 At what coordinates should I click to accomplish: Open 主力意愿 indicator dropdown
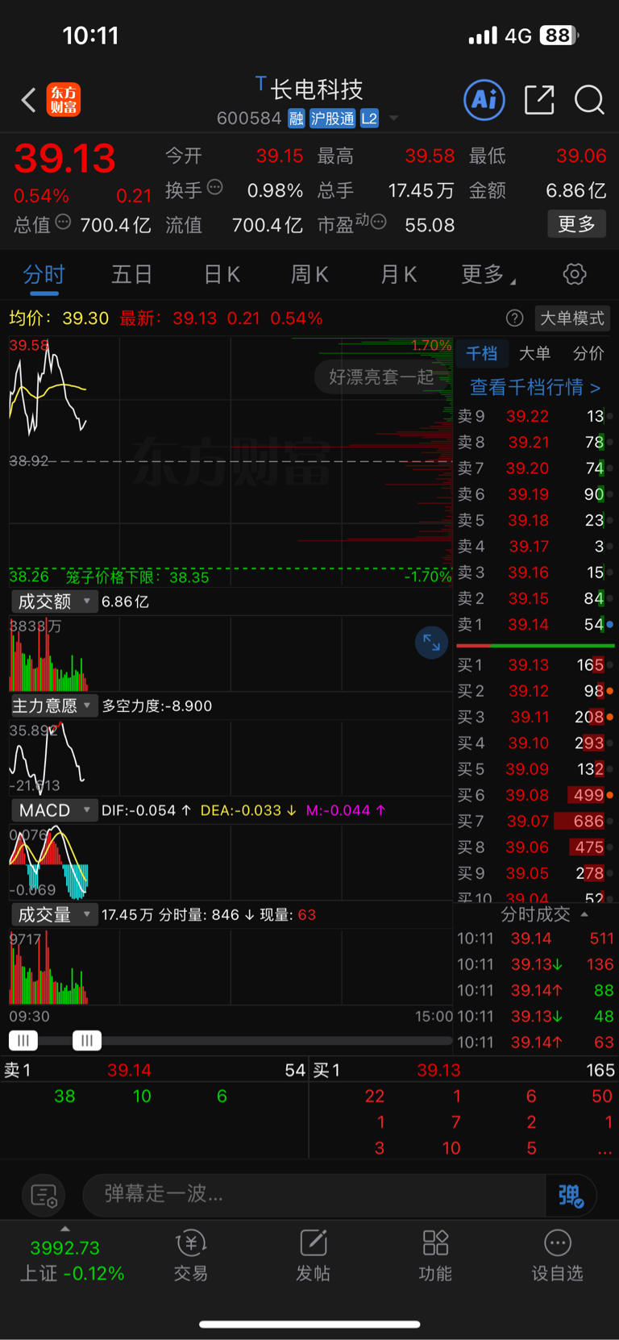tap(54, 706)
